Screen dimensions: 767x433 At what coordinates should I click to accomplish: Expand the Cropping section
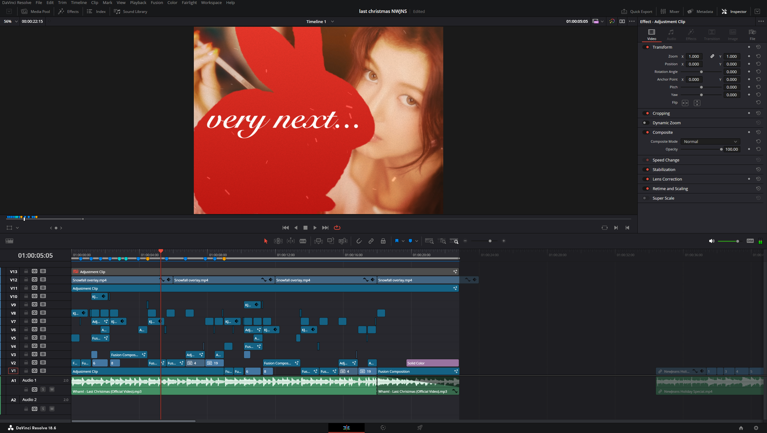[661, 113]
